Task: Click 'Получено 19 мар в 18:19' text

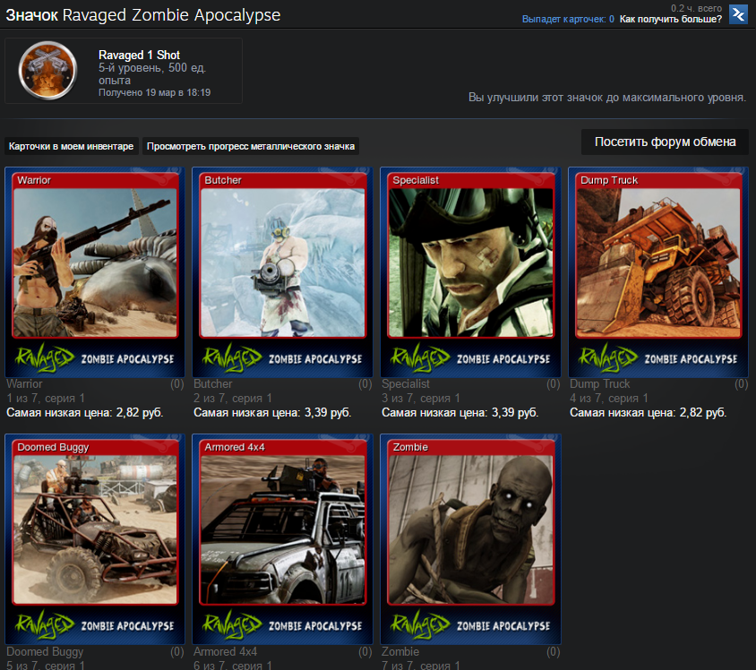Action: 155,92
